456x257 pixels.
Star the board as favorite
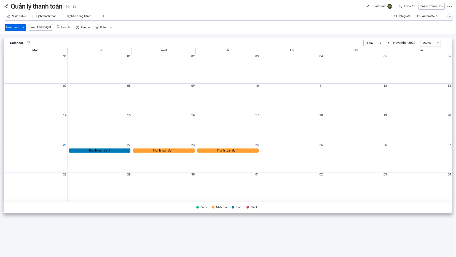74,6
